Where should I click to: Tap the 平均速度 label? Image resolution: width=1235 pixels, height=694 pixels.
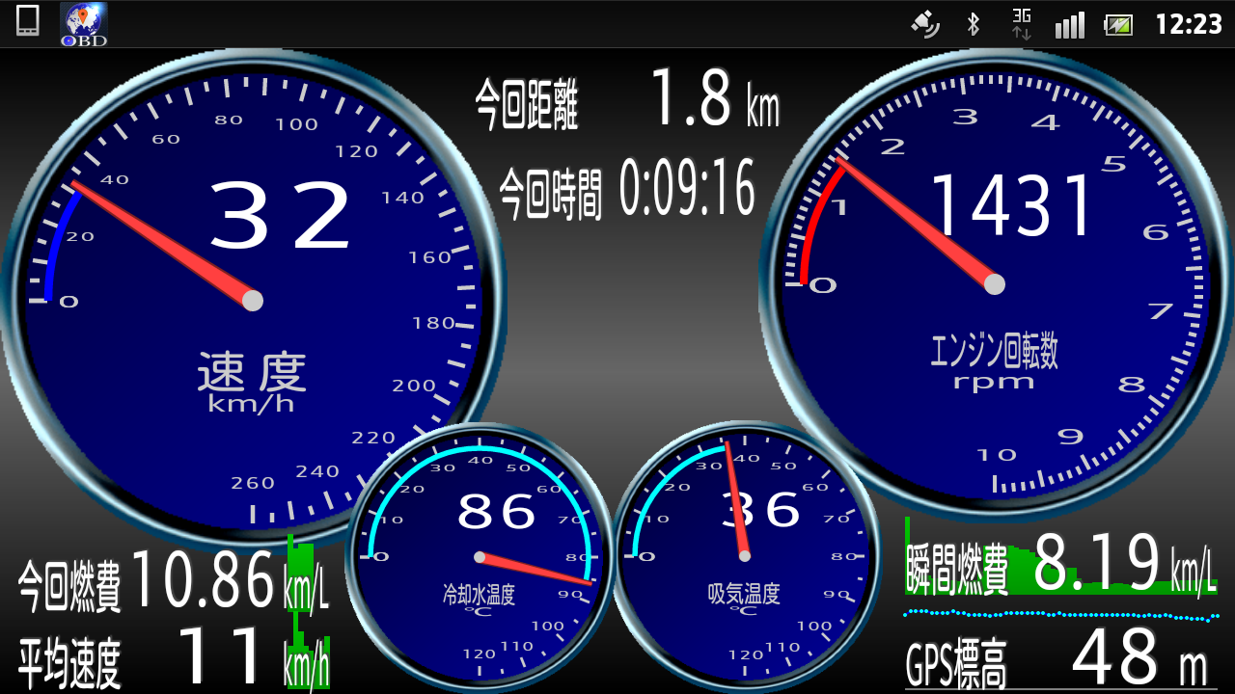point(69,665)
